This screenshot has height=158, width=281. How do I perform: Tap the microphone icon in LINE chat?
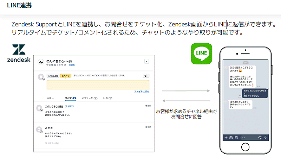tap(265, 137)
